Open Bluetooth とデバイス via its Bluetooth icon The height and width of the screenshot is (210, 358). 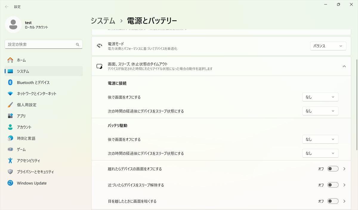tap(10, 83)
